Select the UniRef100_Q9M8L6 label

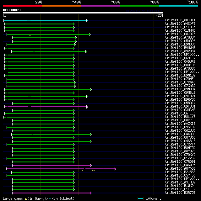[x=180, y=93]
